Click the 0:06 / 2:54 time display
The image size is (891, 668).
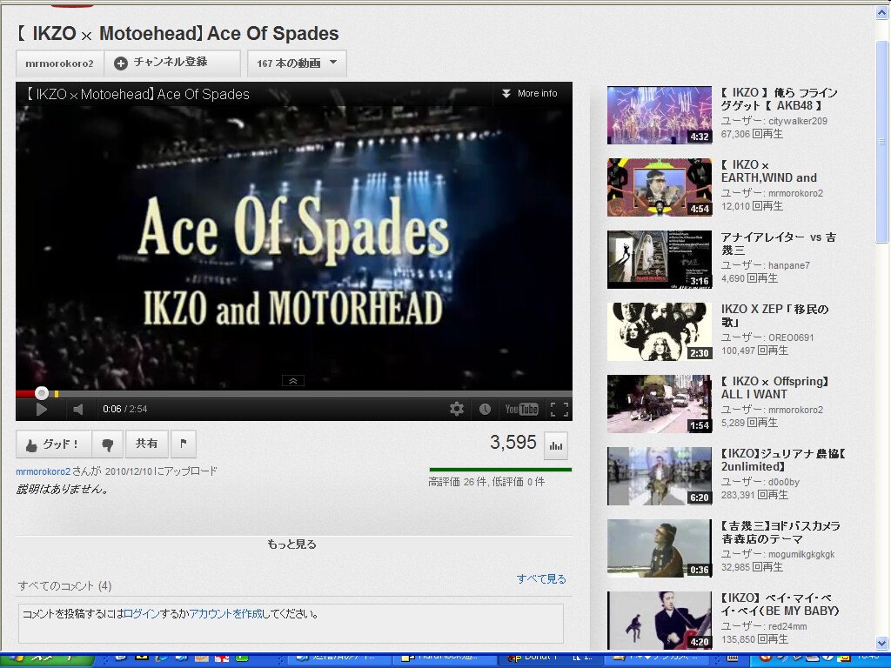125,409
